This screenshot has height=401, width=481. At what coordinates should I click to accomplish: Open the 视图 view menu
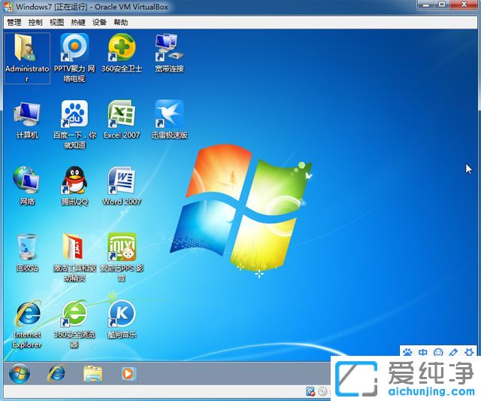(x=57, y=23)
